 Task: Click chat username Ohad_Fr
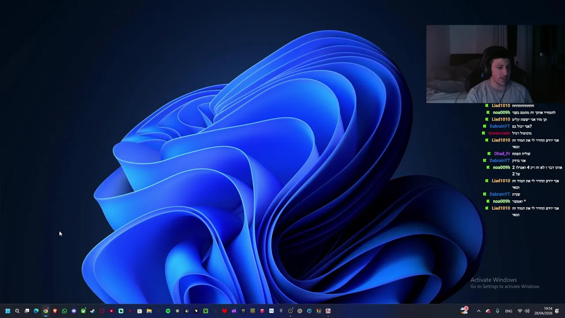[502, 154]
